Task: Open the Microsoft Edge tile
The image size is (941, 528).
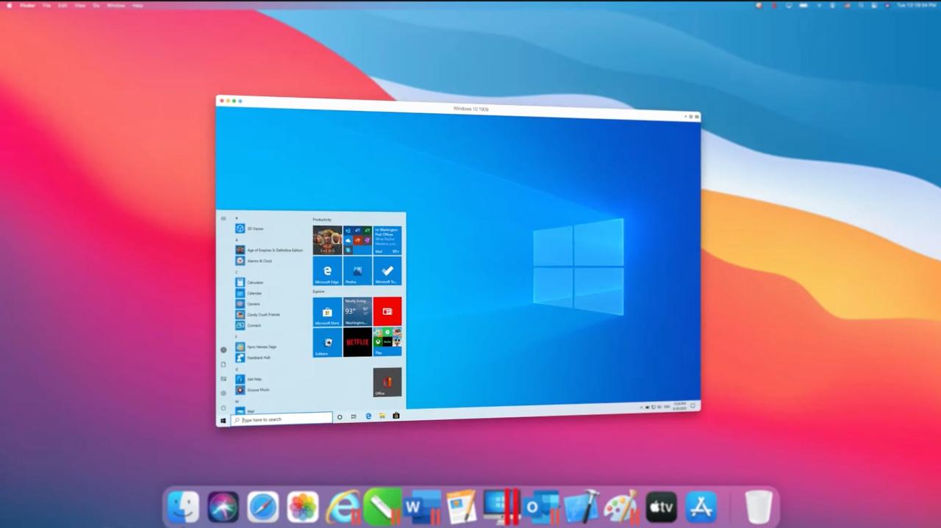Action: 327,270
